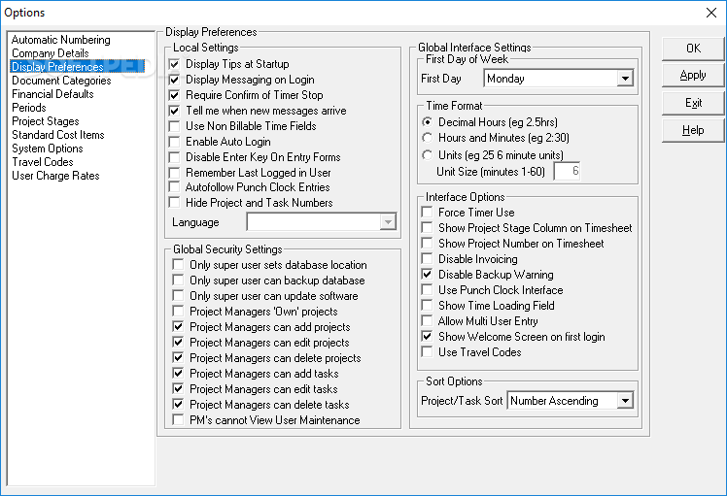Enable Autofollow Punch Clock Entries
727x496 pixels.
[x=174, y=187]
